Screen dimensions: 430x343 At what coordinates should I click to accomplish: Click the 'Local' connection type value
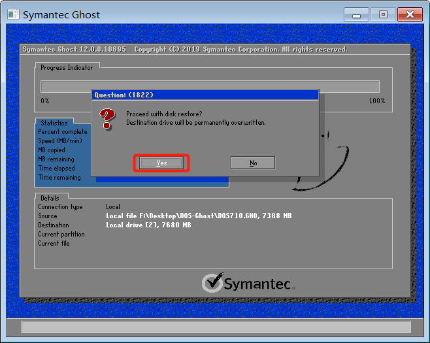click(113, 206)
